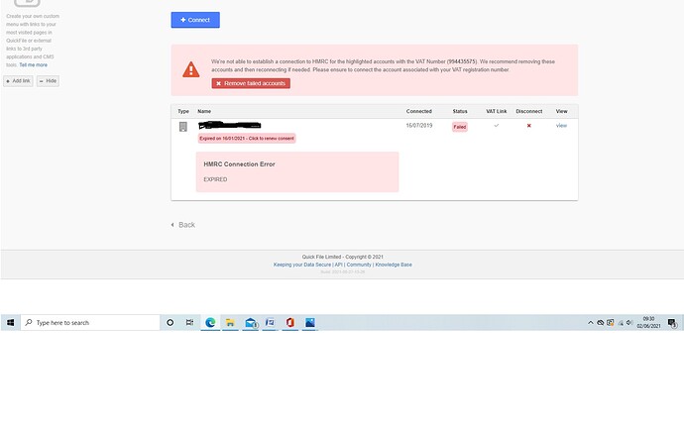The width and height of the screenshot is (684, 427).
Task: Click the Connected column header
Action: [418, 112]
